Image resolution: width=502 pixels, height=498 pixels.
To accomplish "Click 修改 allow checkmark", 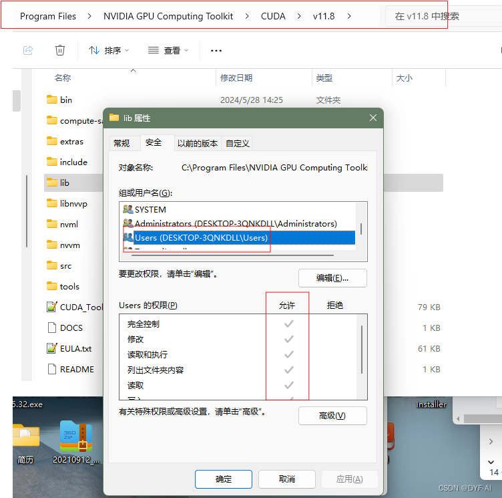I will (x=289, y=340).
